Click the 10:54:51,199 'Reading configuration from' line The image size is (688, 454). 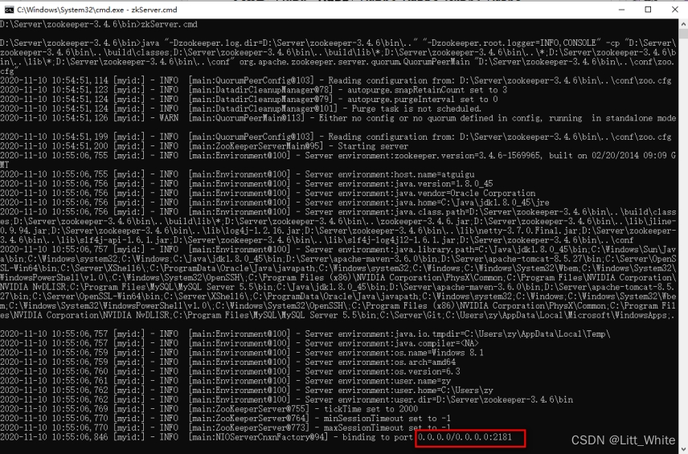tap(336, 137)
